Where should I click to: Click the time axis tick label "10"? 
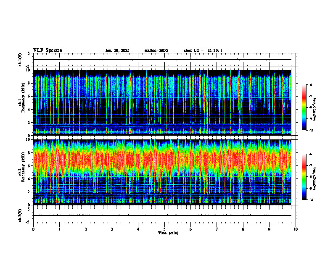[296, 229]
